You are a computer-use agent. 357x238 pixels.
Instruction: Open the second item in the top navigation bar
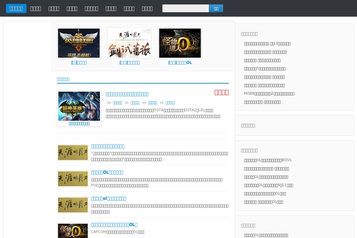36,9
